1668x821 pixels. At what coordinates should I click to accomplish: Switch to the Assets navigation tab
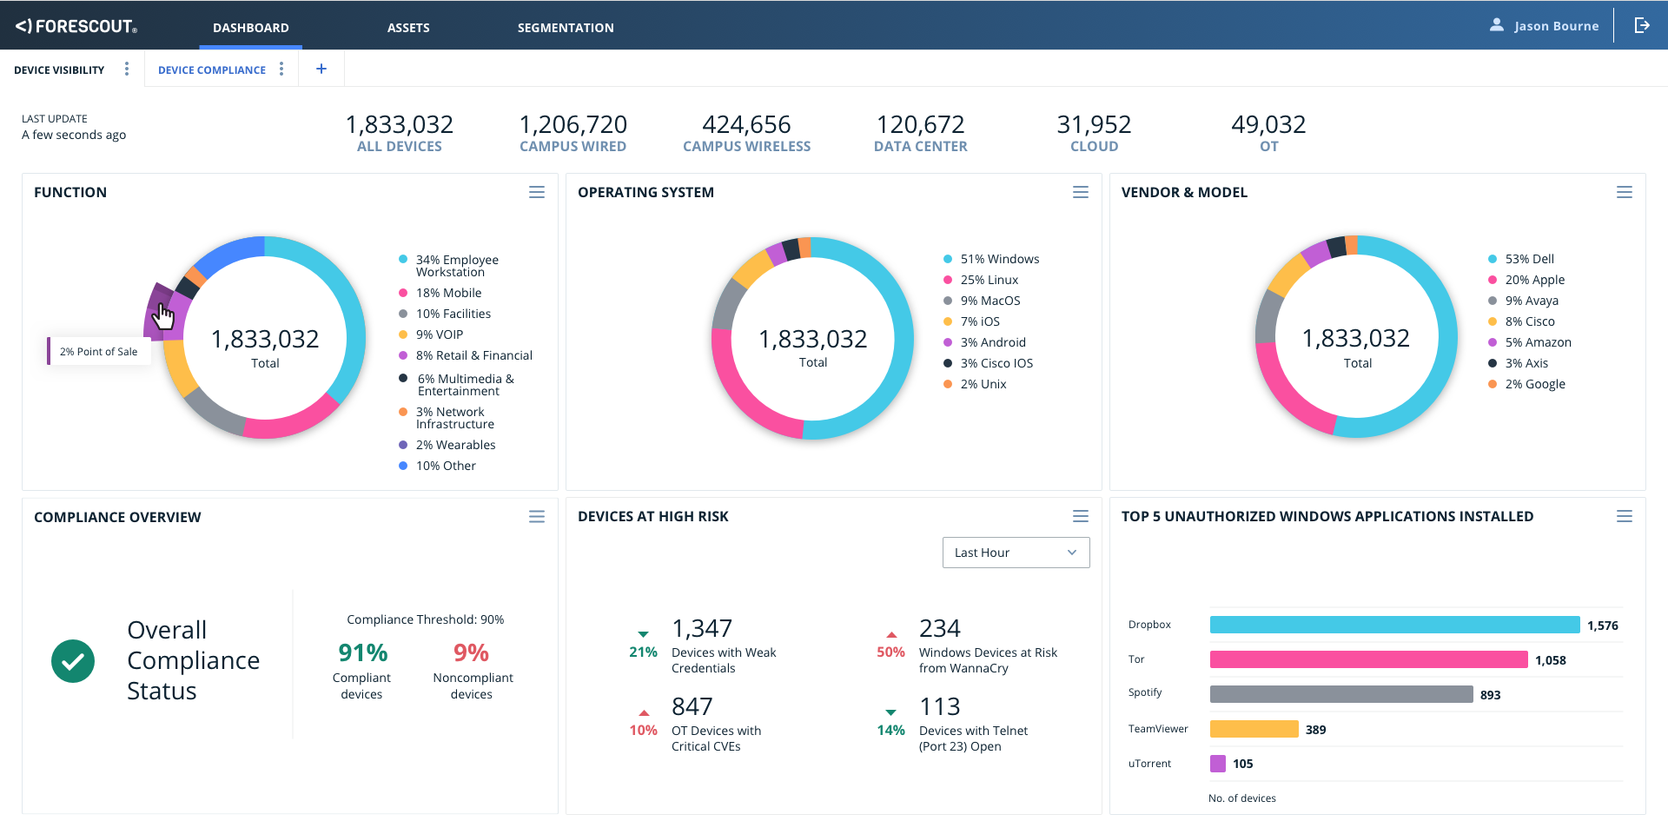coord(408,28)
